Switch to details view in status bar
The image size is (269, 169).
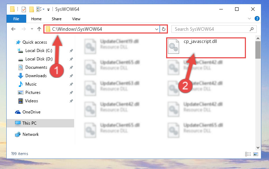click(x=248, y=154)
